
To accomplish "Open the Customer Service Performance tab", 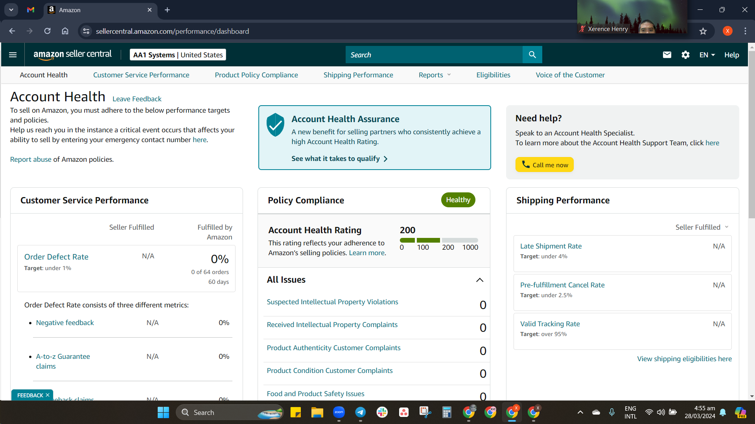I will (x=141, y=75).
